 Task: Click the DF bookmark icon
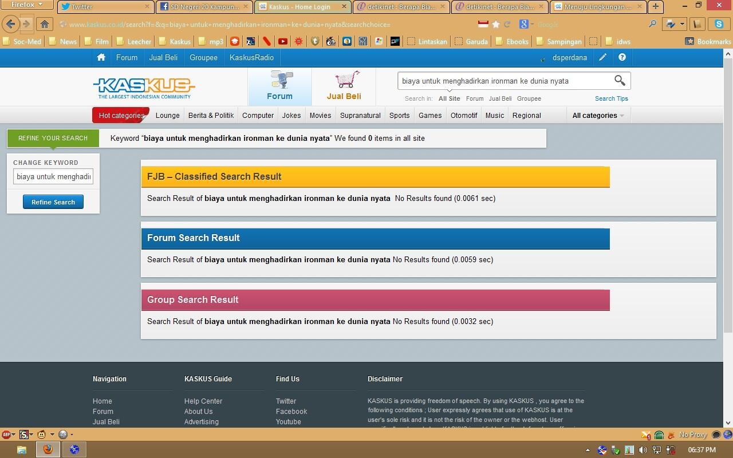pyautogui.click(x=395, y=41)
